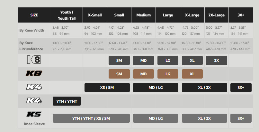
Task: Click the 340 - 360 mm value
Action: pyautogui.click(x=143, y=49)
